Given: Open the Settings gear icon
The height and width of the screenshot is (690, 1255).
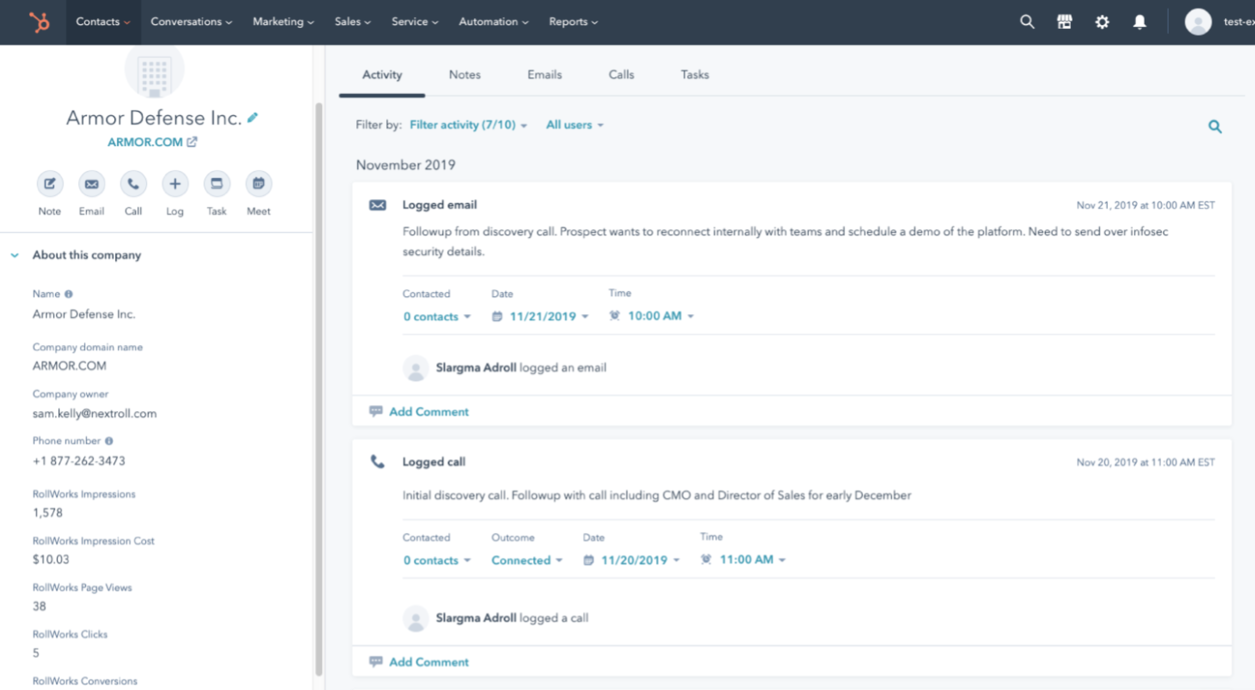Looking at the screenshot, I should (x=1102, y=22).
